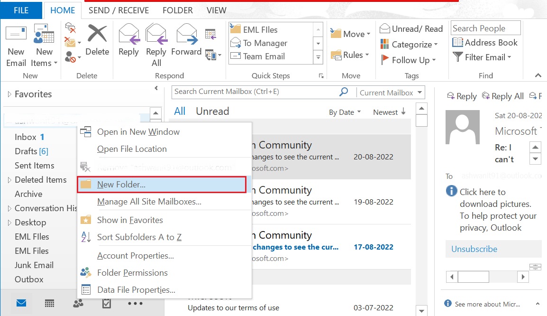Screen dimensions: 547x316
Task: Open the Current Mailbox scope dropdown
Action: [391, 93]
